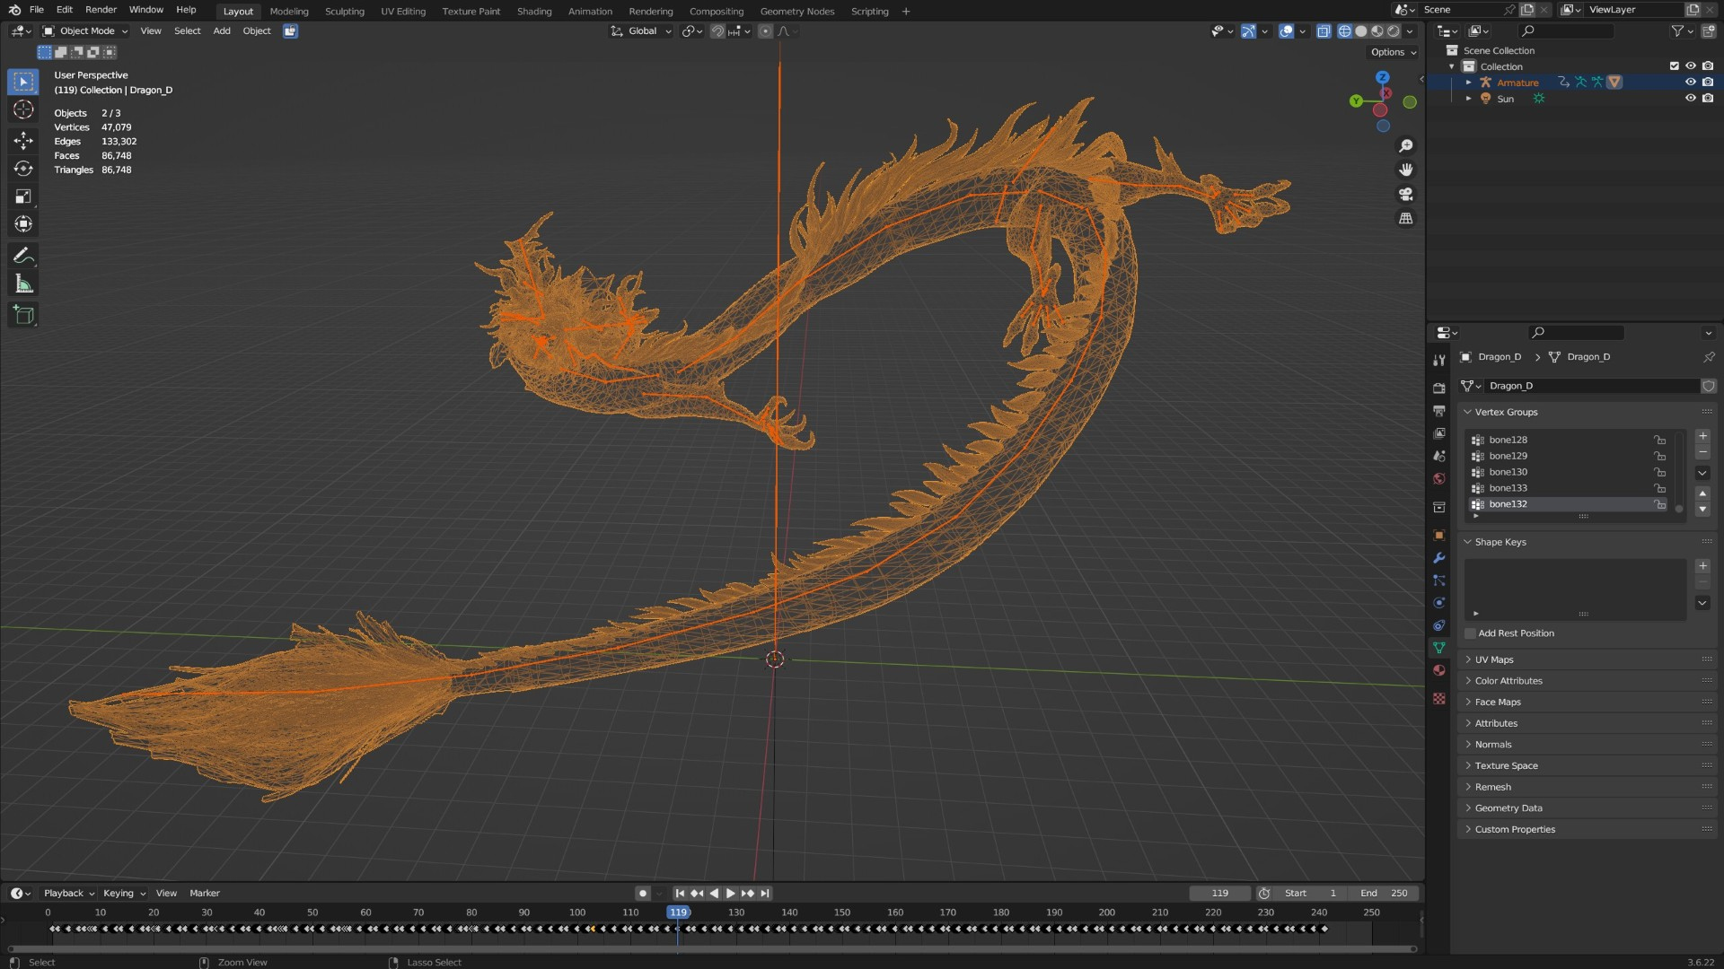Viewport: 1724px width, 969px height.
Task: Switch to the UV Editing workspace tab
Action: 403,11
